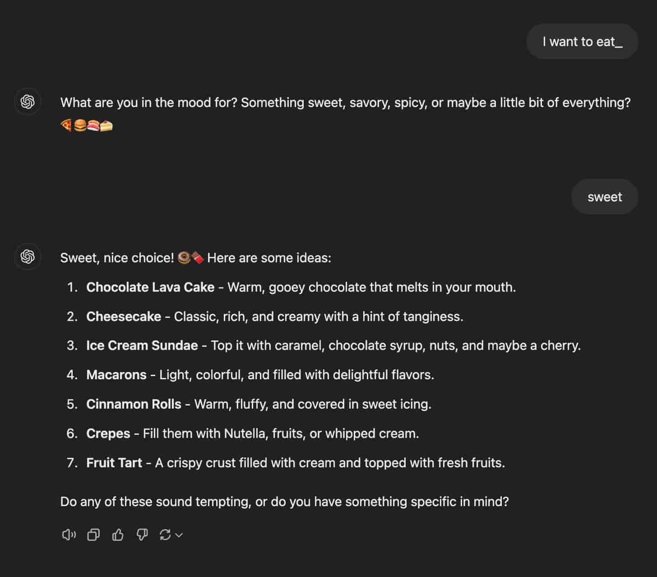
Task: Give the response a thumbs up
Action: [x=118, y=535]
